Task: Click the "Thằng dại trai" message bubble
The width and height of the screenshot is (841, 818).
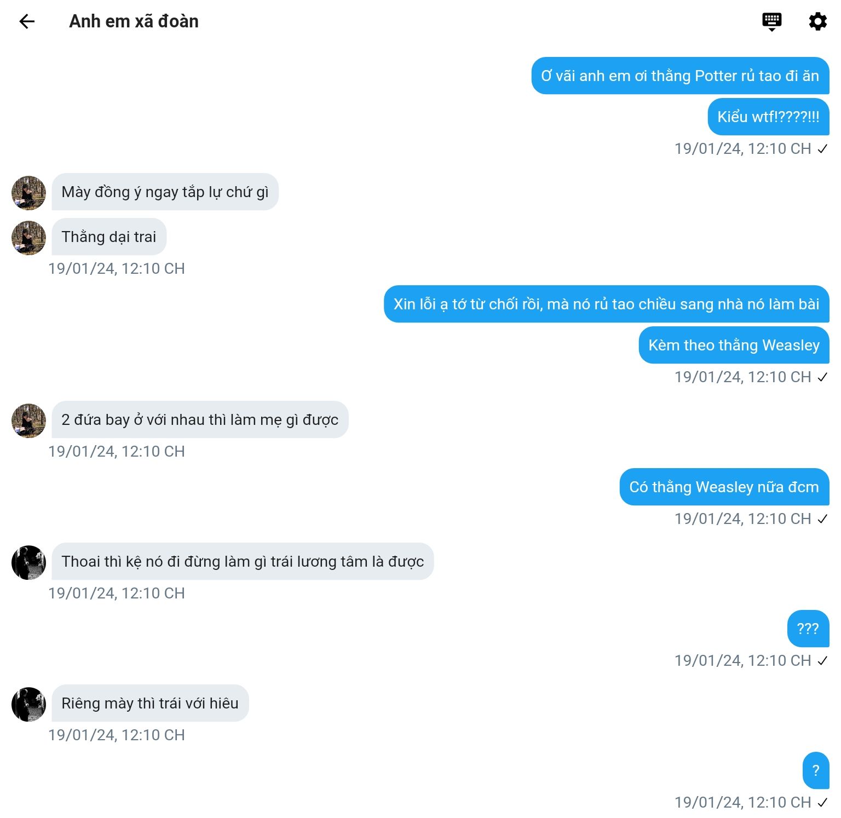Action: (x=109, y=237)
